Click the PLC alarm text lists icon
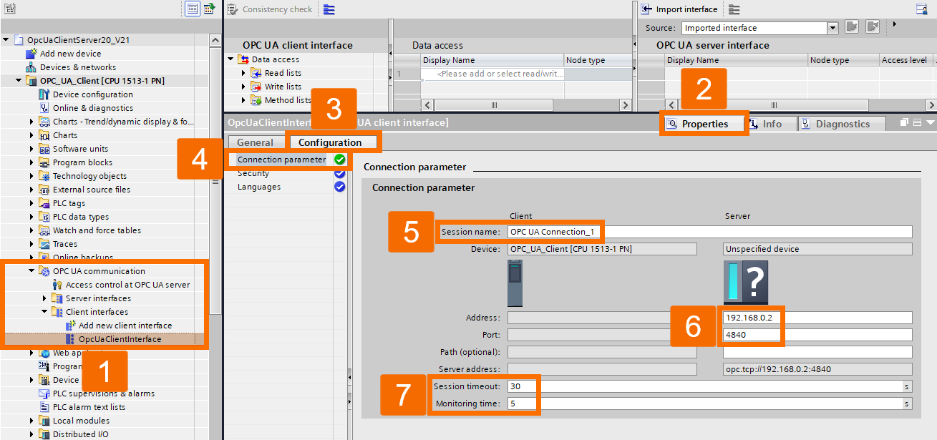Viewport: 937px width, 440px height. click(44, 407)
